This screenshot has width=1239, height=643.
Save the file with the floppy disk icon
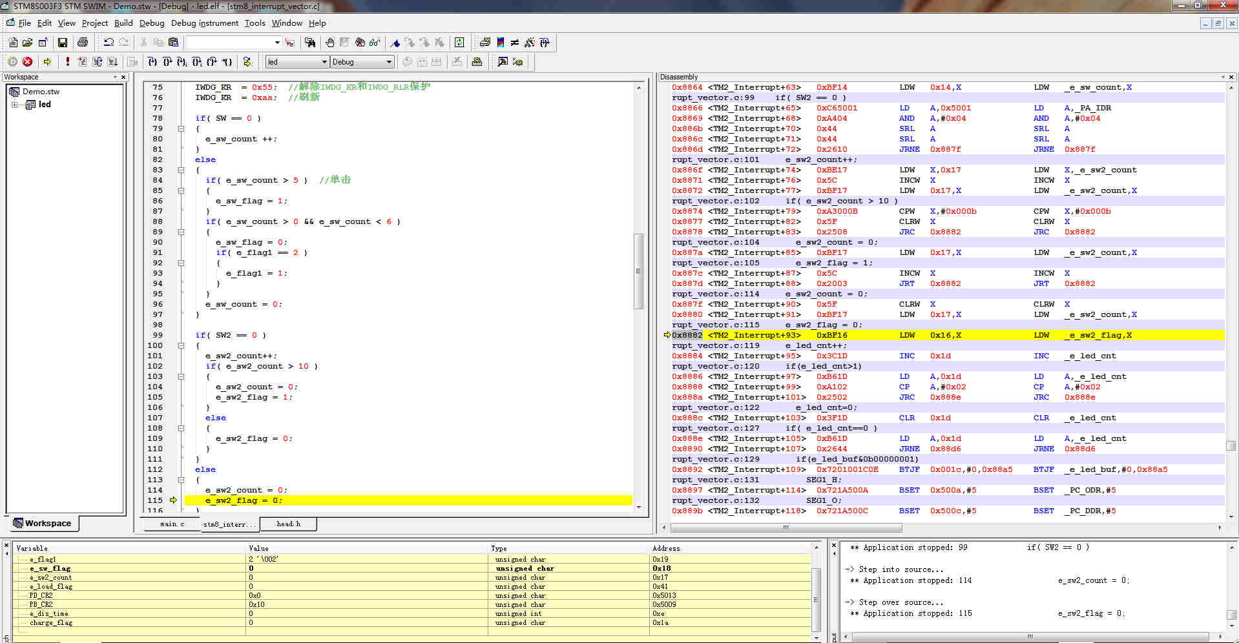pos(63,43)
